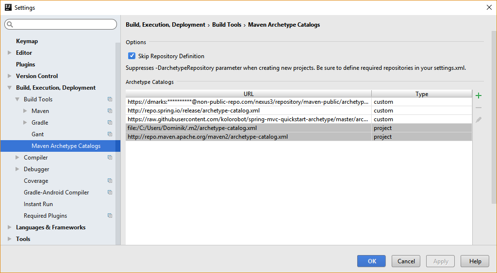Click project-level icon beside Gradle
The height and width of the screenshot is (273, 497).
(110, 123)
